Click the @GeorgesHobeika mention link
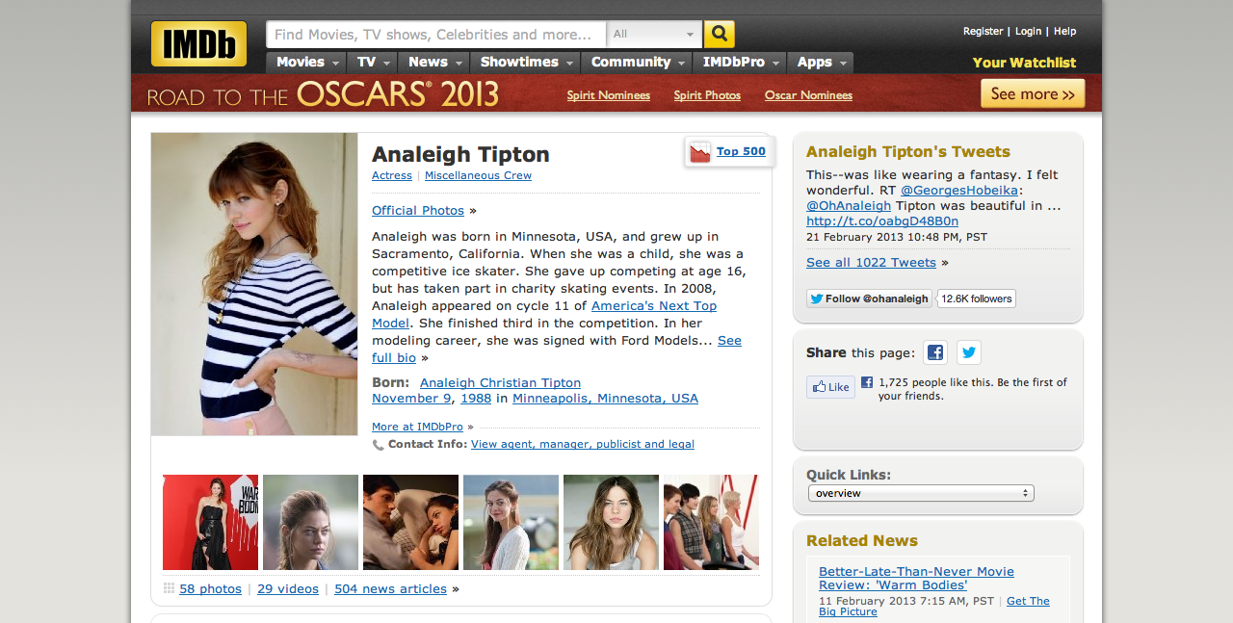The height and width of the screenshot is (623, 1233). pyautogui.click(x=959, y=191)
